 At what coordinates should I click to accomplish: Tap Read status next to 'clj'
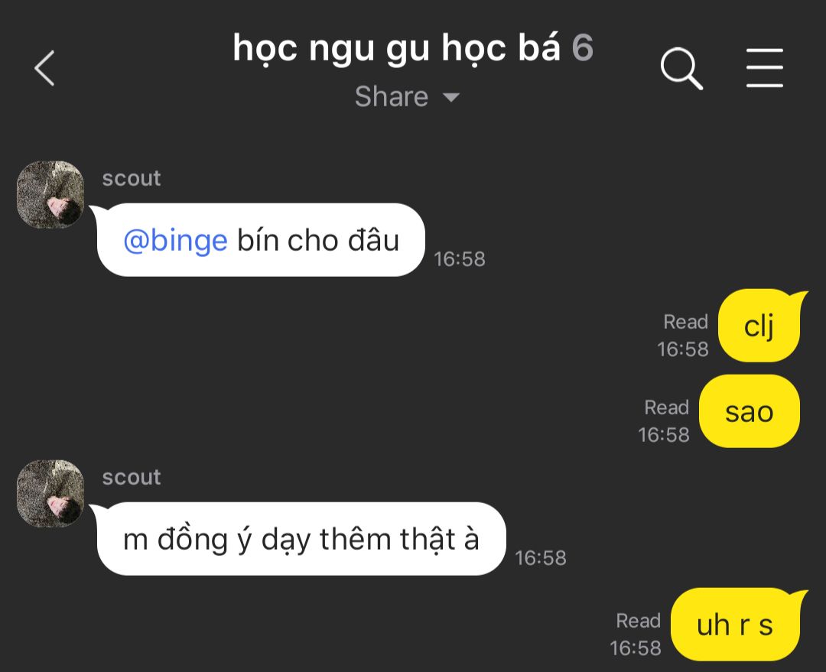coord(685,321)
